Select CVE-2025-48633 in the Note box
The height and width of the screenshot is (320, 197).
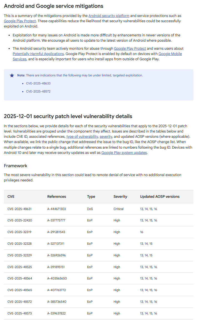[x=38, y=83]
